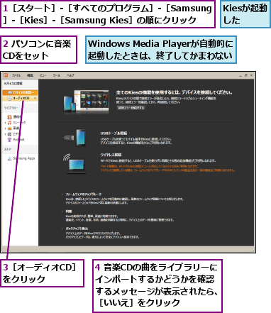Select the orange デバイスを接続 sidebar entry
Screen dimensions: 271x313
pyautogui.click(x=21, y=92)
